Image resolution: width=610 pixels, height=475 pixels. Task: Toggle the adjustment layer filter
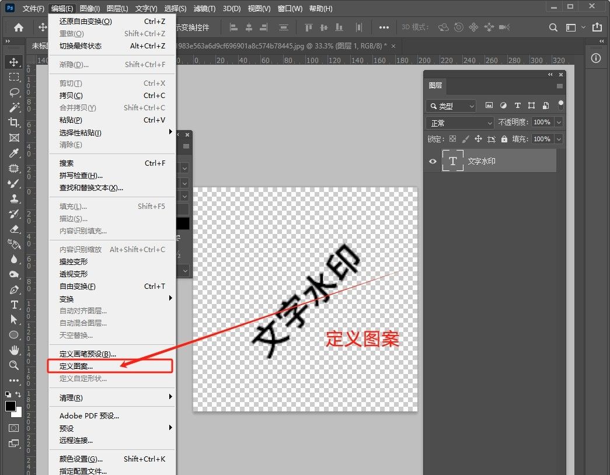(503, 106)
